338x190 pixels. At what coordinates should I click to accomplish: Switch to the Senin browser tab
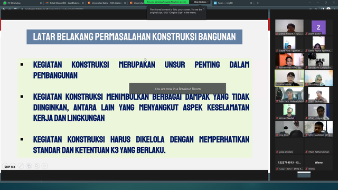[233, 3]
